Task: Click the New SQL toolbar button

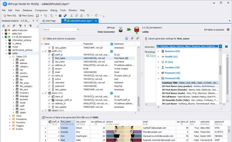Action: tap(10, 16)
